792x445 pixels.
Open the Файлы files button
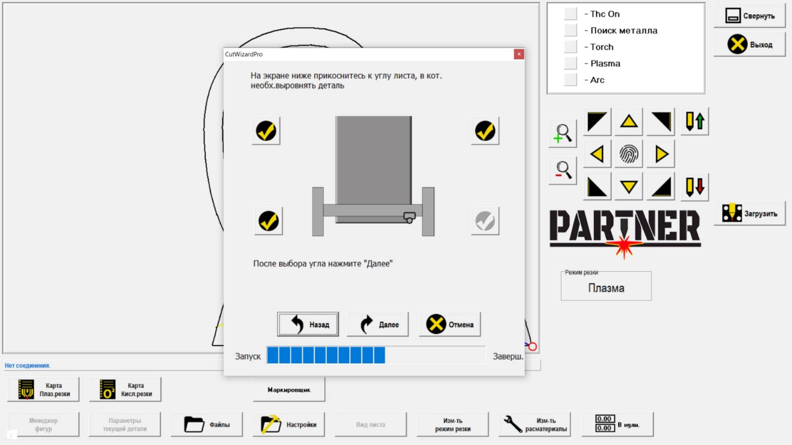tap(207, 425)
